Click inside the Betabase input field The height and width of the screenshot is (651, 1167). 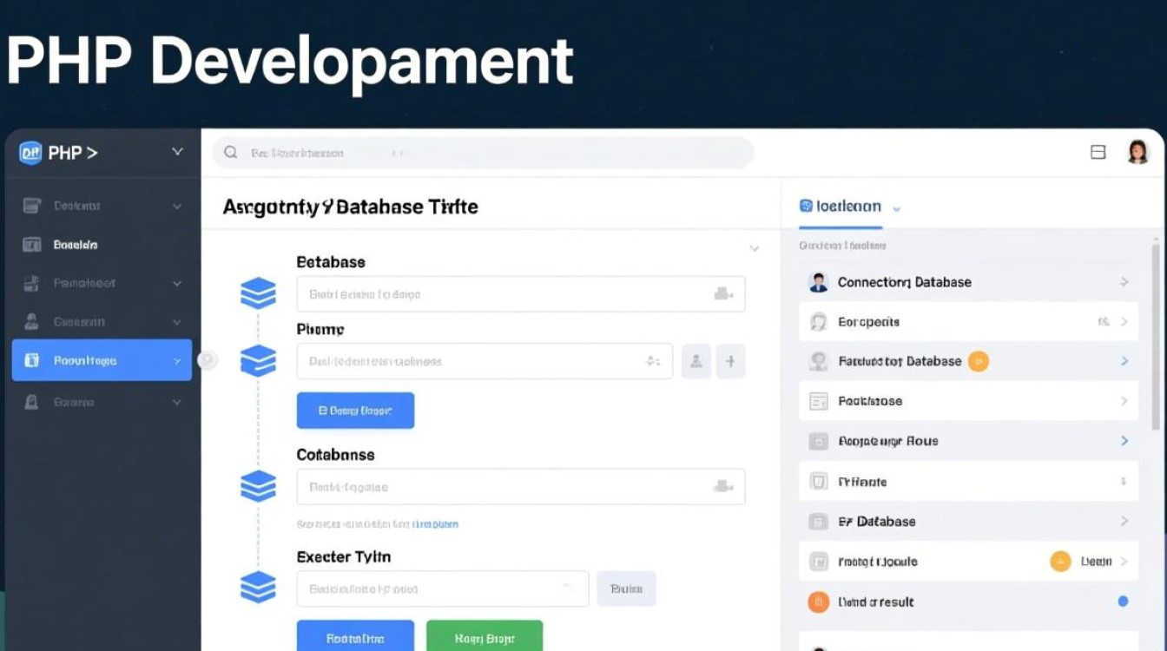pos(504,294)
